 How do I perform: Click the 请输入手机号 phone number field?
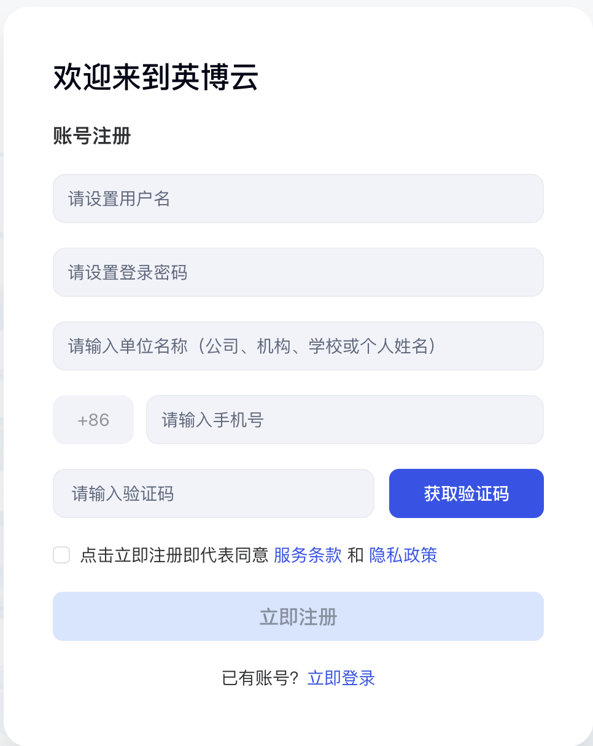pos(344,420)
